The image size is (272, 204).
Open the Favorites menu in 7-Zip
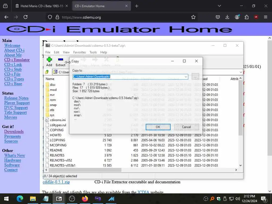tap(79, 52)
